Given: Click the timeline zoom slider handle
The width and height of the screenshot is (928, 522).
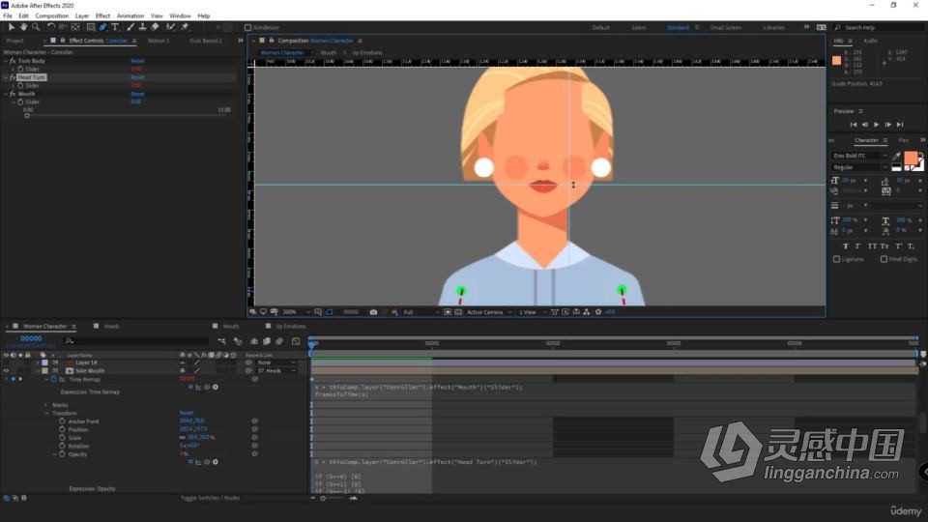Looking at the screenshot, I should (x=323, y=499).
